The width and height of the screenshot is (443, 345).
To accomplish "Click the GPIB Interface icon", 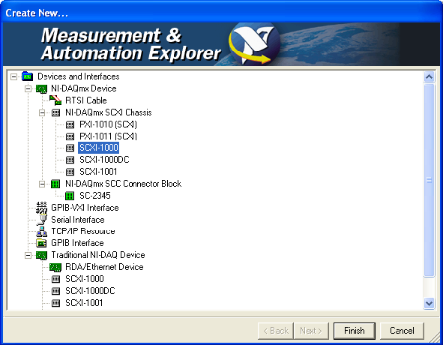I will tap(41, 243).
